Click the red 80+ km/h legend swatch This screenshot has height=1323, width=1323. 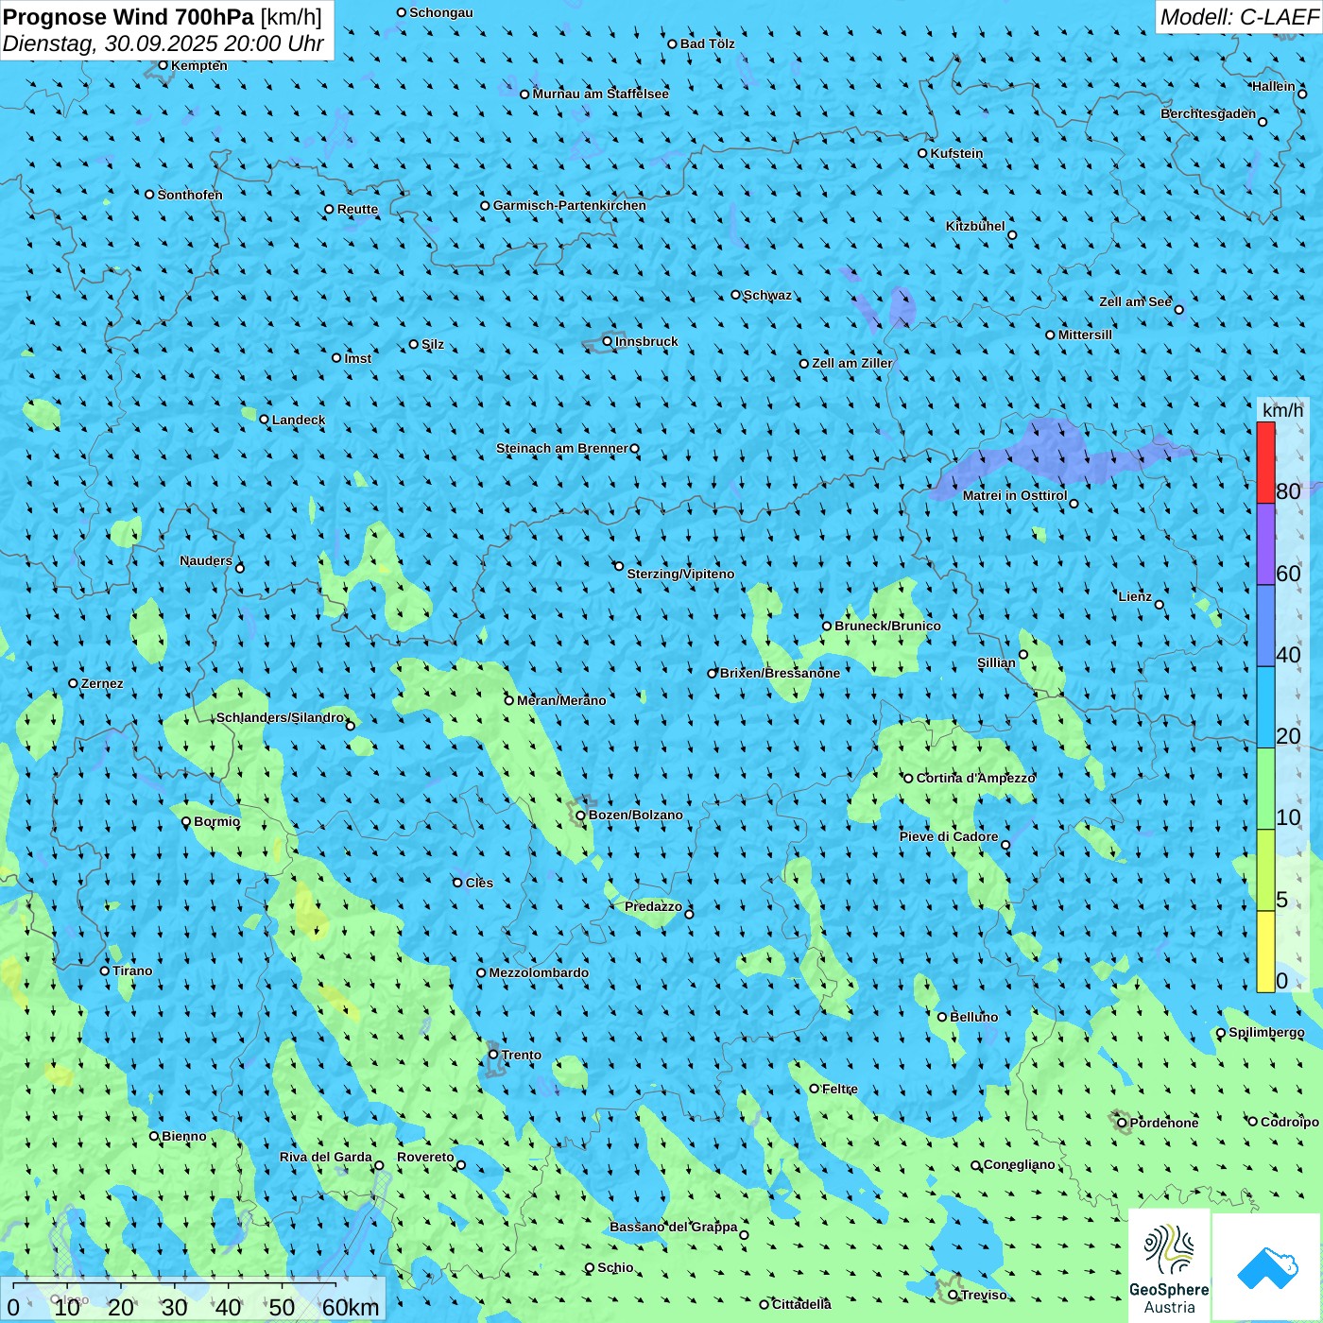pos(1265,462)
